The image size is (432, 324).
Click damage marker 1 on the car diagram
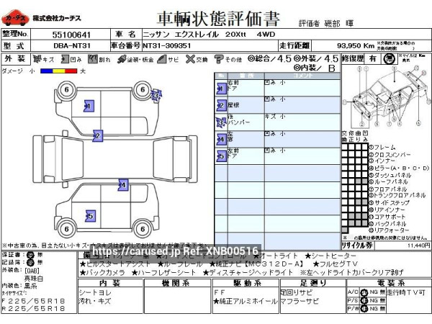[88, 106]
